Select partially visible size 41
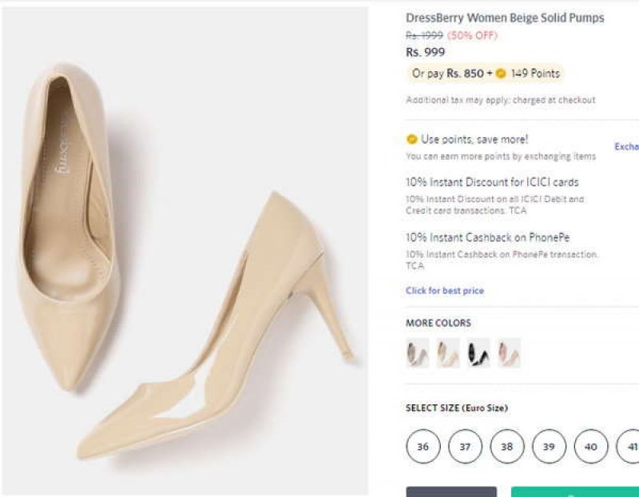The width and height of the screenshot is (639, 497). pos(630,447)
